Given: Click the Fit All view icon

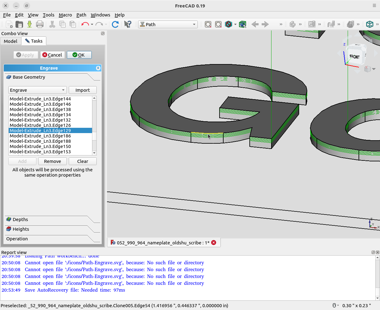Looking at the screenshot, I should [208, 24].
